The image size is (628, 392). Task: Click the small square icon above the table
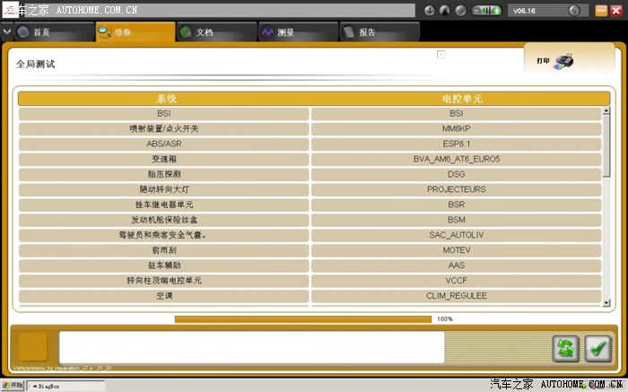440,55
